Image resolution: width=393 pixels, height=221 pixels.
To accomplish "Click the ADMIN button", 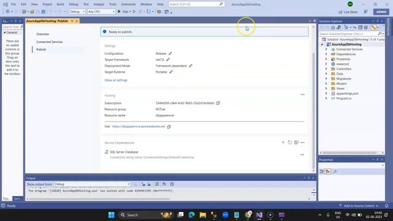I will 381,12.
